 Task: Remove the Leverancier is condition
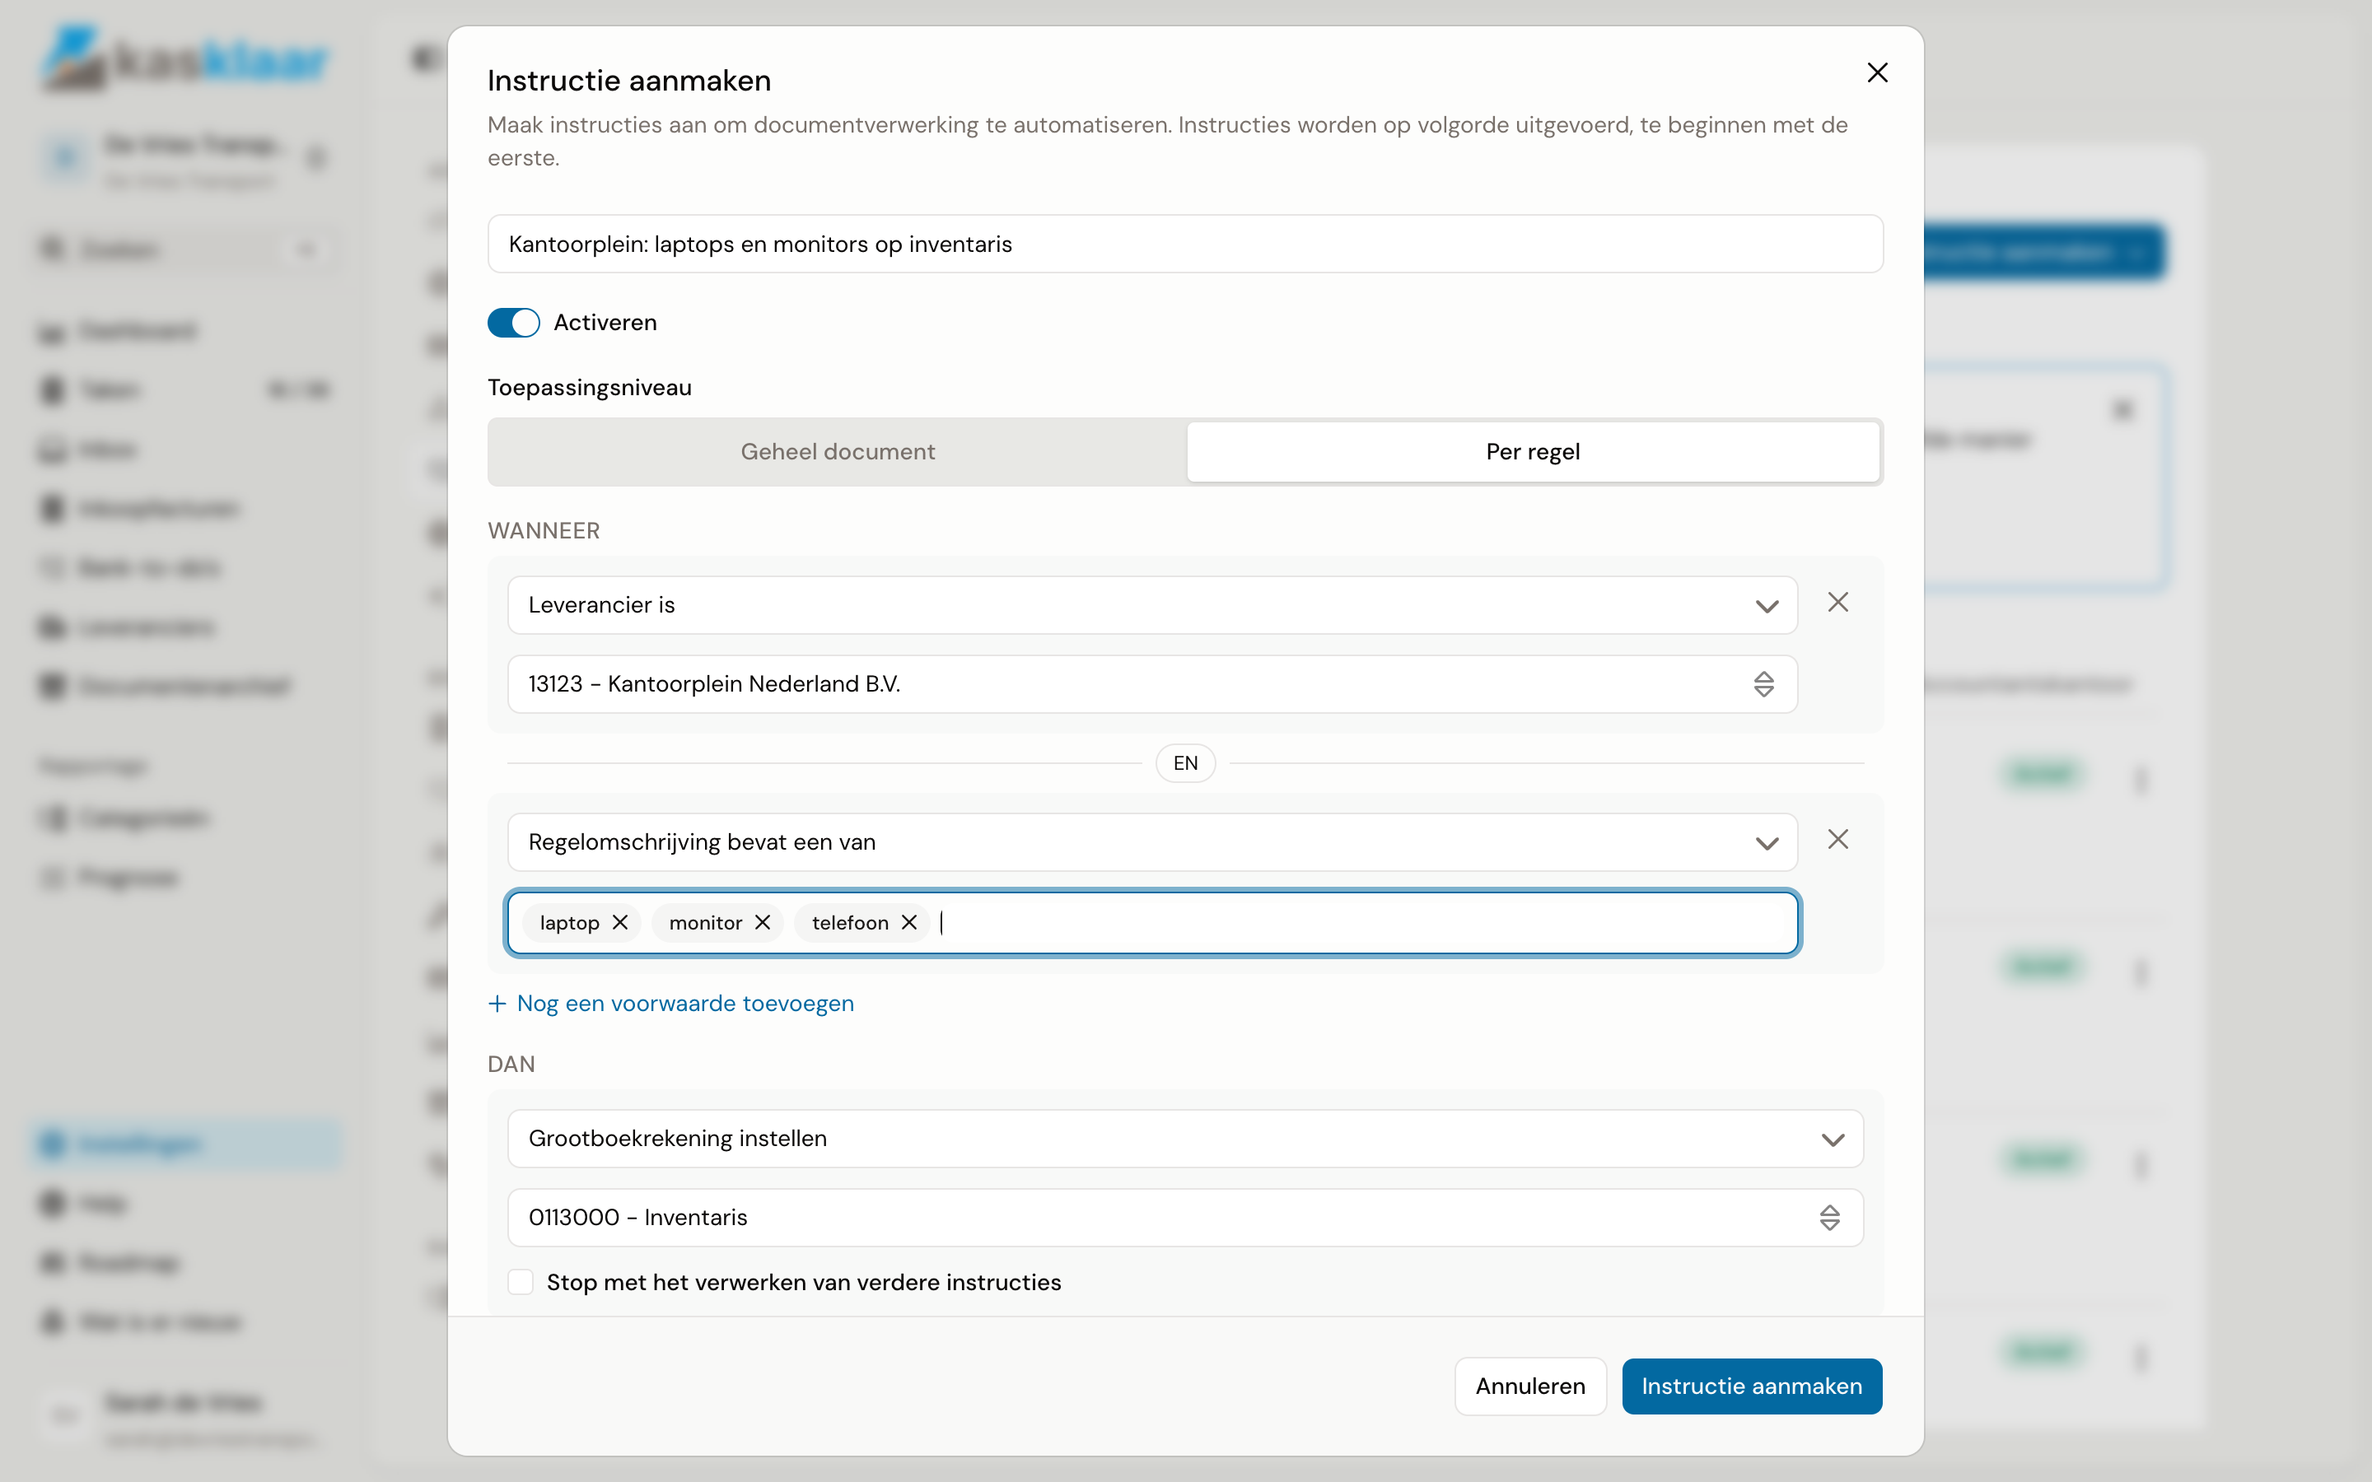click(x=1837, y=603)
